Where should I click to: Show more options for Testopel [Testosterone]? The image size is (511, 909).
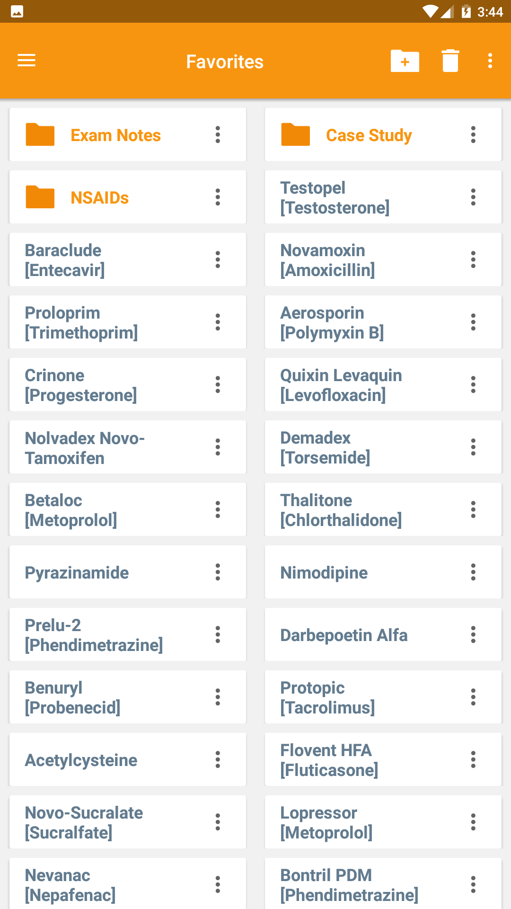pyautogui.click(x=473, y=197)
